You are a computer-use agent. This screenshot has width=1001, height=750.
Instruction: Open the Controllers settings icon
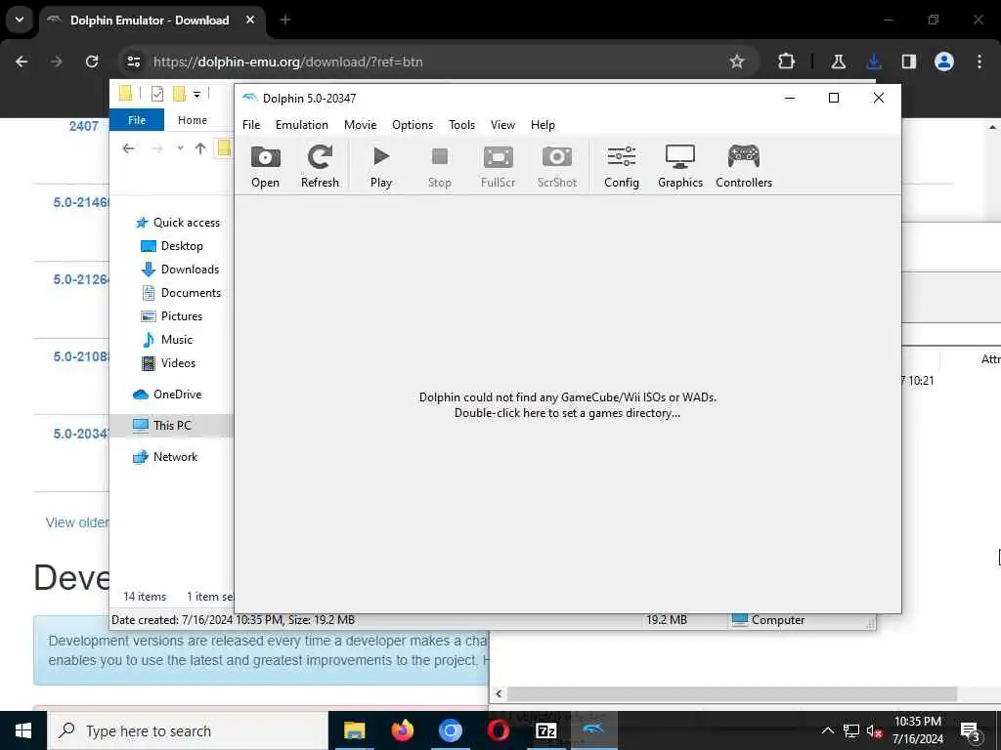tap(744, 166)
